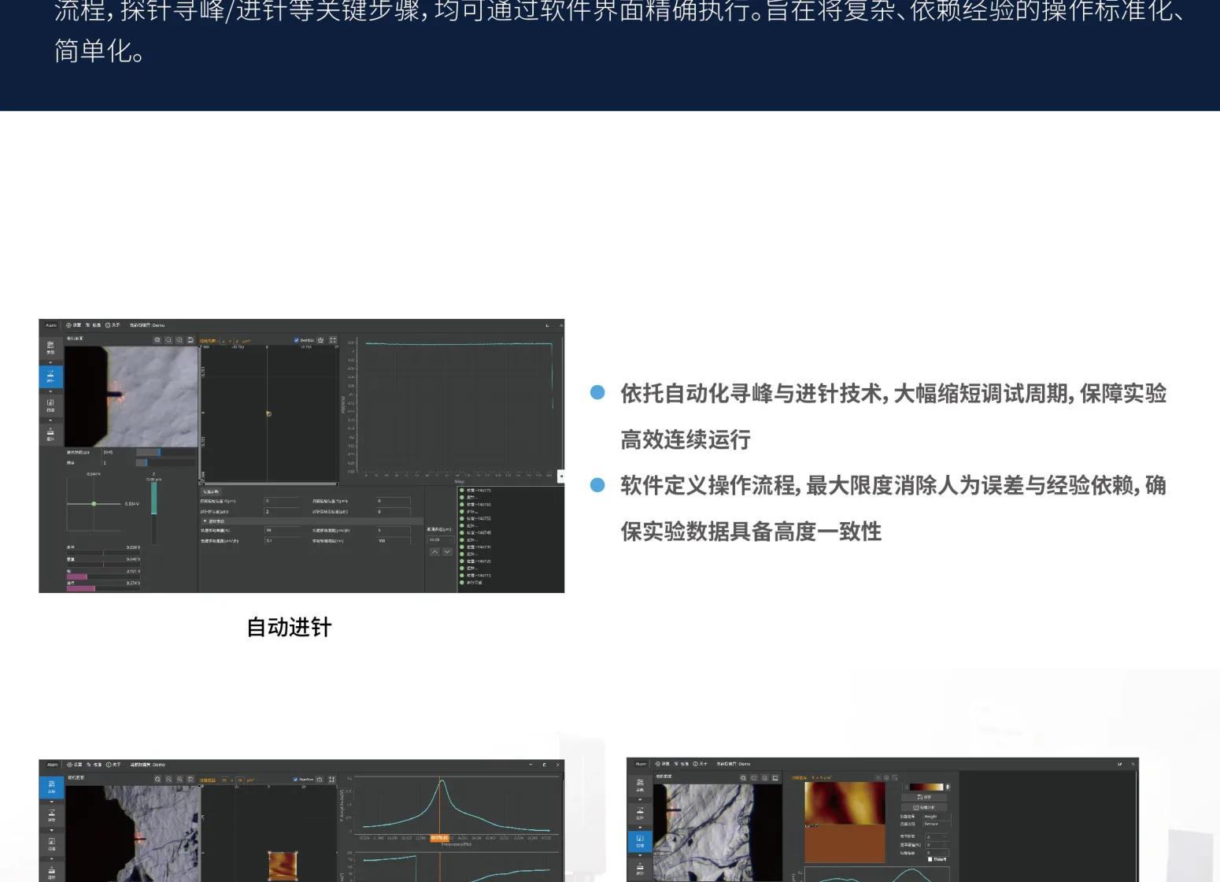
Task: Collapse the 进针参数 section with its triangle
Action: click(x=206, y=521)
